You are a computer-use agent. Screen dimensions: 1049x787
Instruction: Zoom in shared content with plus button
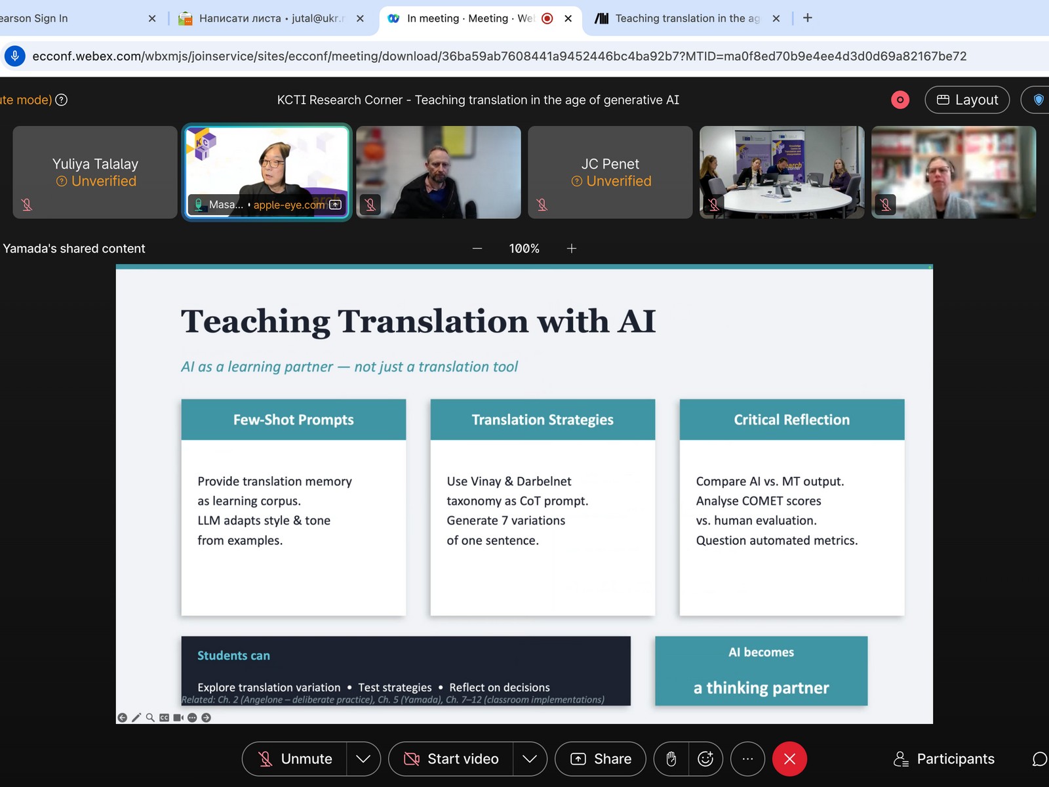pos(572,249)
